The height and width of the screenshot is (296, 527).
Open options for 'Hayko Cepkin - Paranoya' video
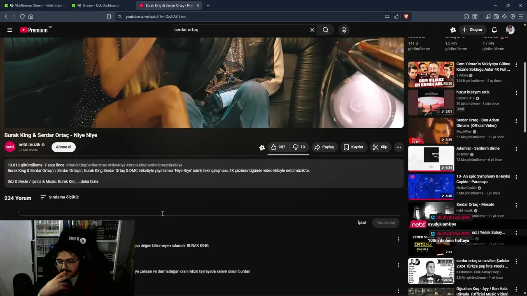coord(516,177)
